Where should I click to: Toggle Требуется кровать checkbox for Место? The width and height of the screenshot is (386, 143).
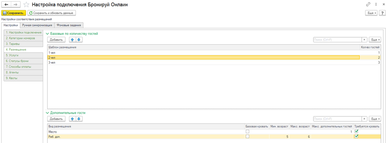[x=356, y=132]
